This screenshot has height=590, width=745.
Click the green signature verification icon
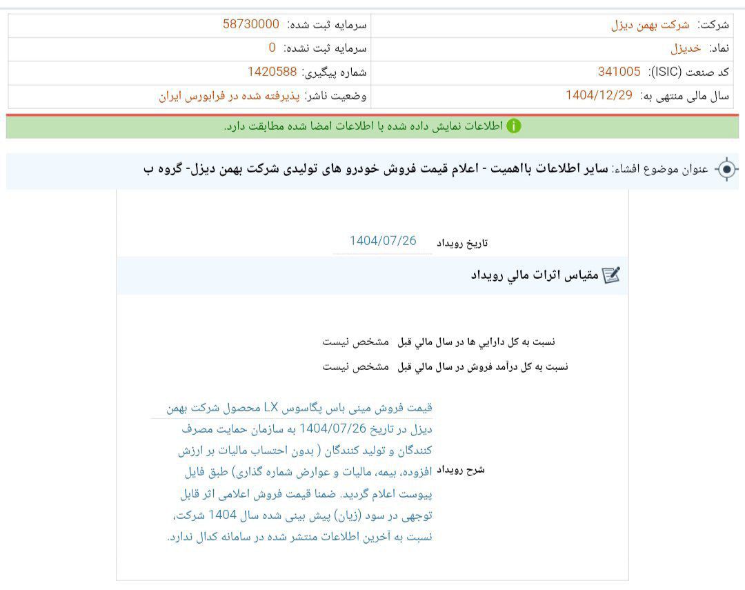click(514, 126)
